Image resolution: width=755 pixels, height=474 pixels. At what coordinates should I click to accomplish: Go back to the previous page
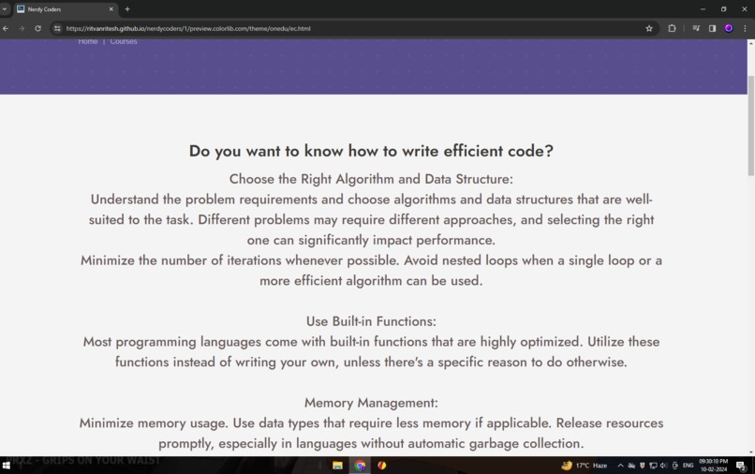[6, 28]
